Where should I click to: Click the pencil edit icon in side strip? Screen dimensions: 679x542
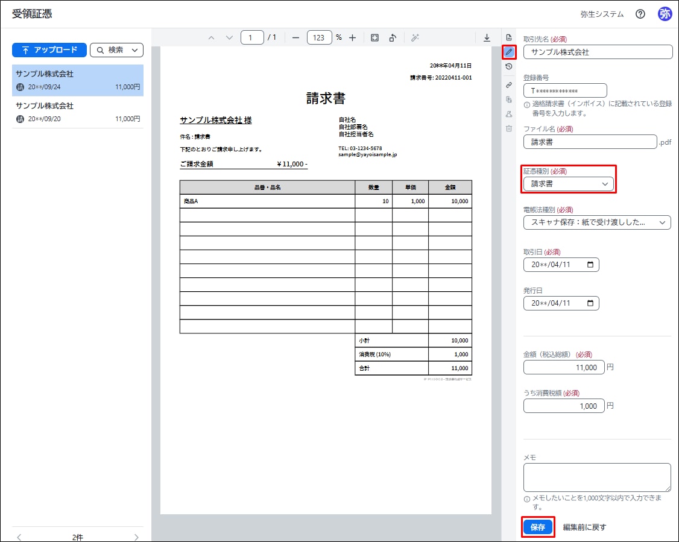[x=509, y=52]
